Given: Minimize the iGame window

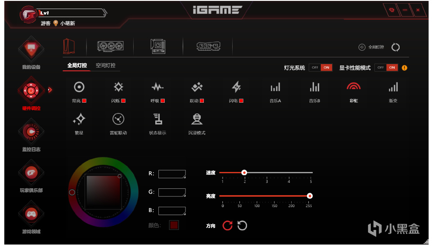Looking at the screenshot, I should tap(405, 10).
